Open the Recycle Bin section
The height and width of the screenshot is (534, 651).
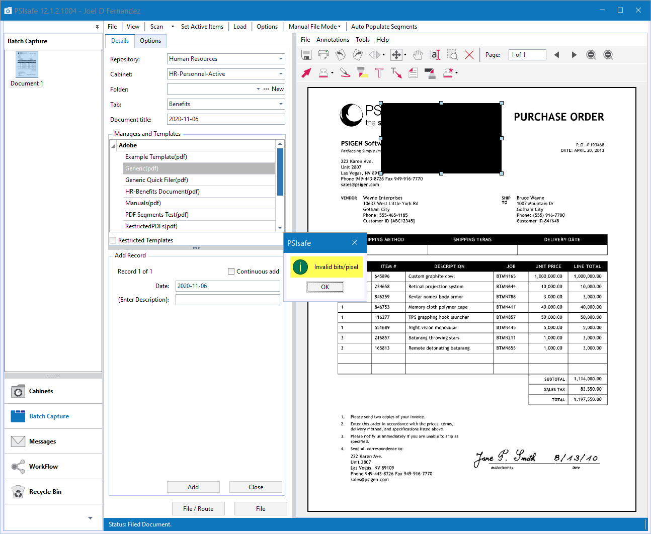[53, 492]
